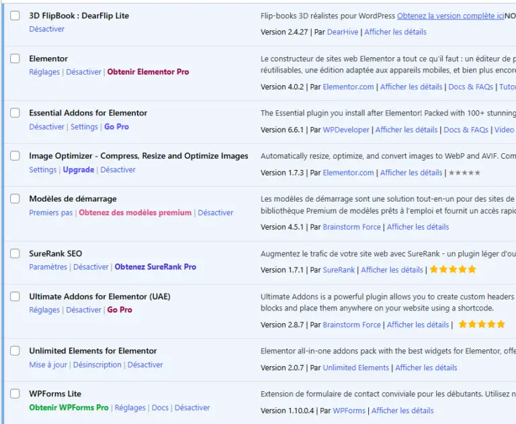Click Obtenir Elementor Pro
Screen dimensions: 516x424
(148, 72)
